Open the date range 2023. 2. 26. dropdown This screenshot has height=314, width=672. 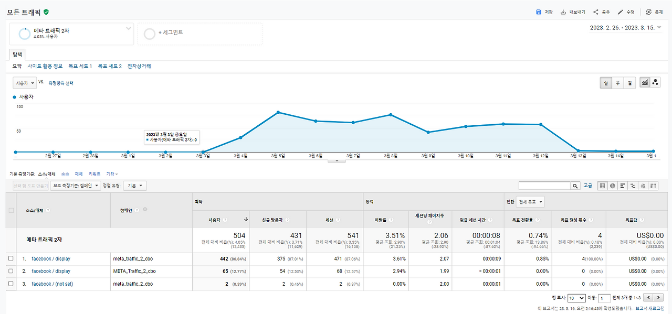(x=625, y=28)
